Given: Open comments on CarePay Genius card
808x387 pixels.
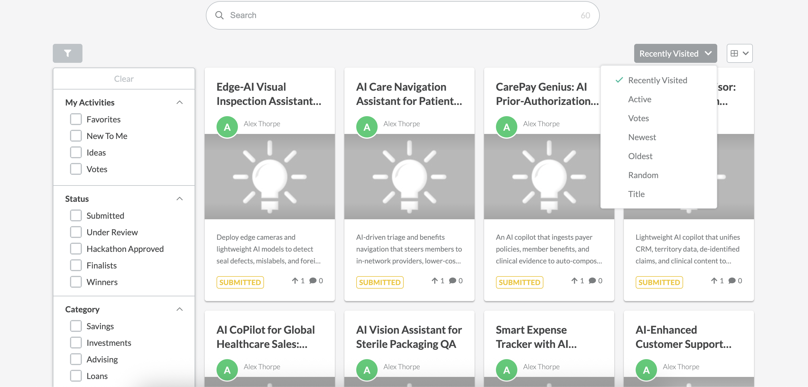Looking at the screenshot, I should coord(592,280).
